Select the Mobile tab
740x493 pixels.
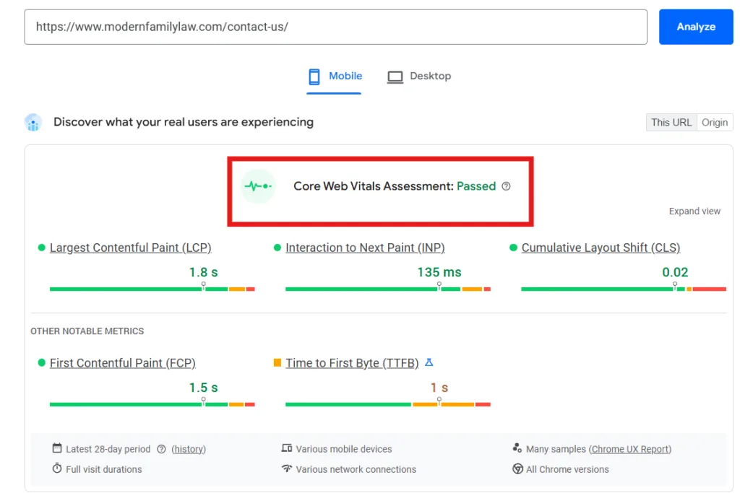(x=345, y=76)
